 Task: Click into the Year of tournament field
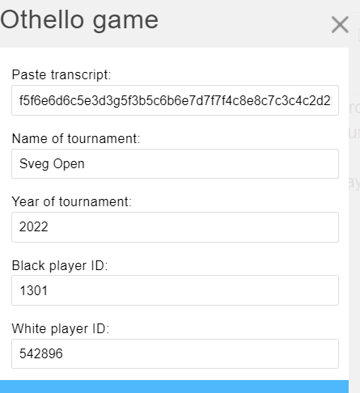click(x=175, y=227)
